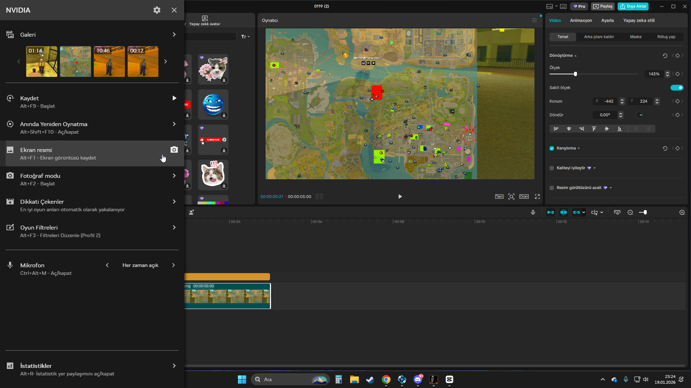Expand Fotoğraf modu options
Screen dimensions: 691x388
click(174, 176)
